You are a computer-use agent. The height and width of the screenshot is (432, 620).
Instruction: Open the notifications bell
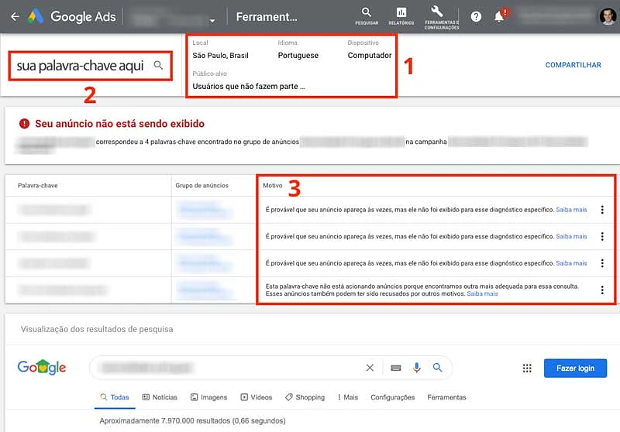[x=500, y=16]
